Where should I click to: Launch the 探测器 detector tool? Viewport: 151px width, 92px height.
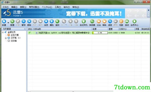click(92, 21)
